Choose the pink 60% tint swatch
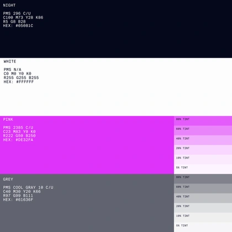 pyautogui.click(x=203, y=130)
